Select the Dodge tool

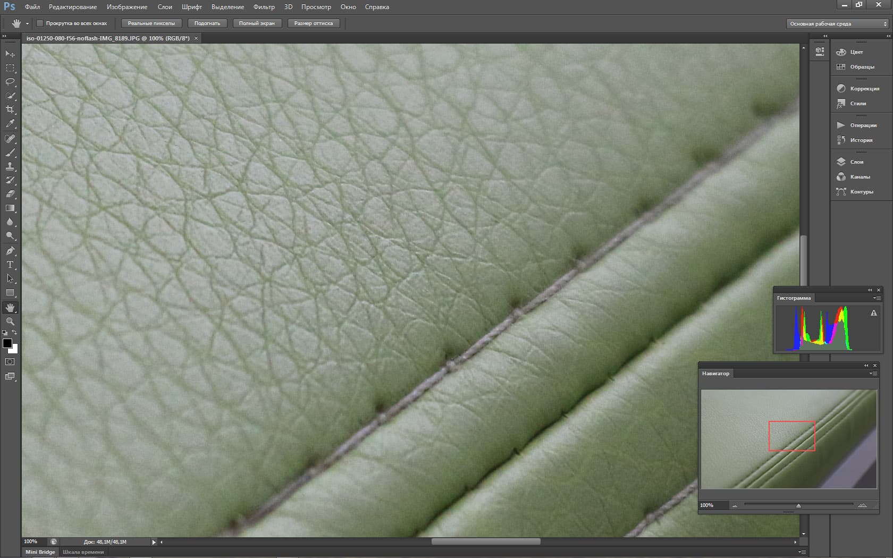(x=10, y=235)
